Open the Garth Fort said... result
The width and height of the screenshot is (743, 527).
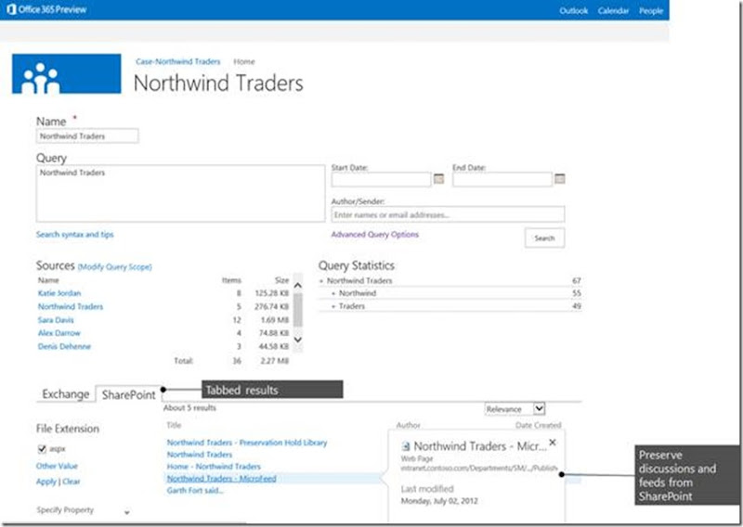coord(195,491)
